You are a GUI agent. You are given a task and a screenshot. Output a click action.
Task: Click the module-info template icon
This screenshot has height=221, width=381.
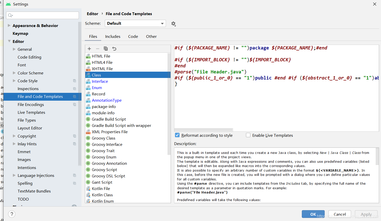88,113
